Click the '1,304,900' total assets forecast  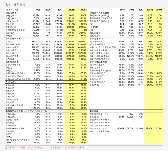coord(81,42)
